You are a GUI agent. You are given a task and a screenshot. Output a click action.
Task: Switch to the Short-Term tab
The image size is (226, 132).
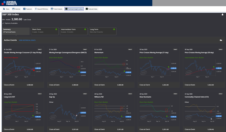(45, 31)
